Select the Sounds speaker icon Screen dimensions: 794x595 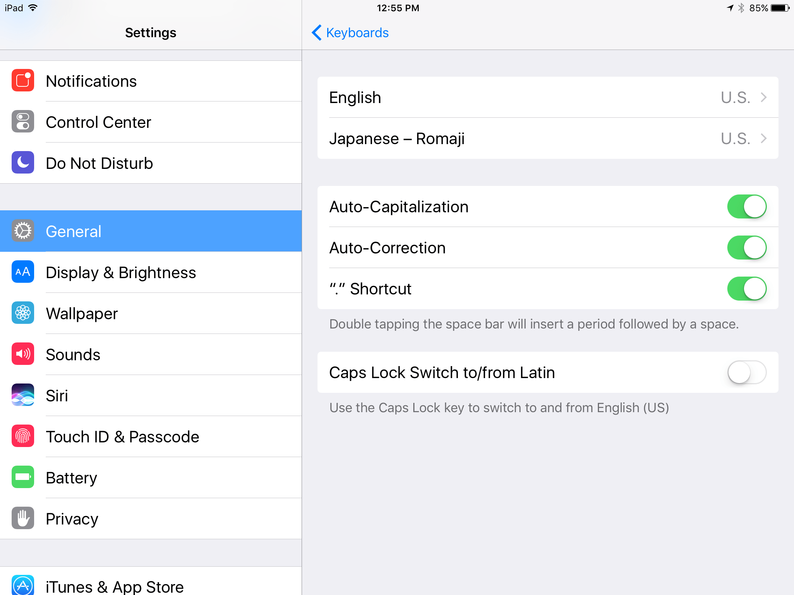coord(22,354)
